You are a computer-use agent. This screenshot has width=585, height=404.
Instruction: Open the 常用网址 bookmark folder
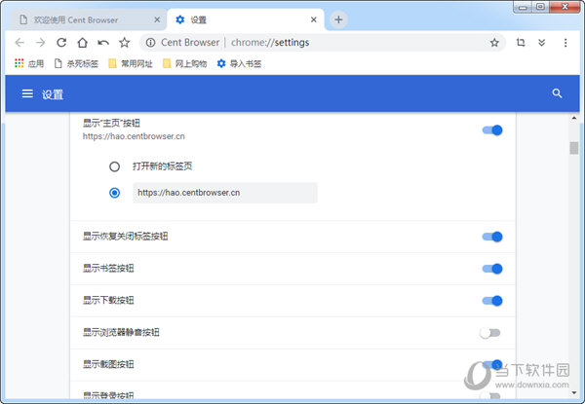point(131,63)
